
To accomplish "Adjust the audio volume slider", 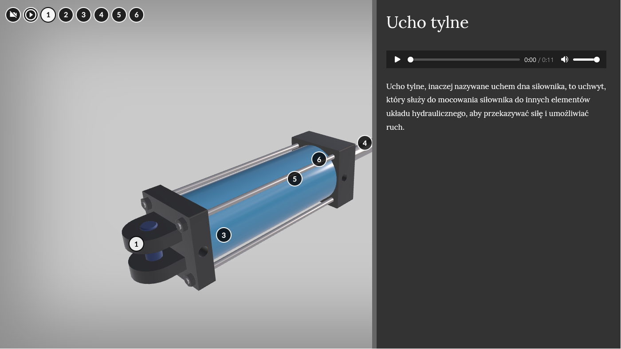I will [586, 60].
